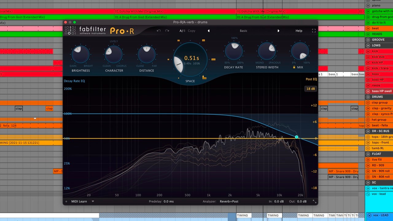
Task: Click the Brightness knob
Action: (80, 54)
